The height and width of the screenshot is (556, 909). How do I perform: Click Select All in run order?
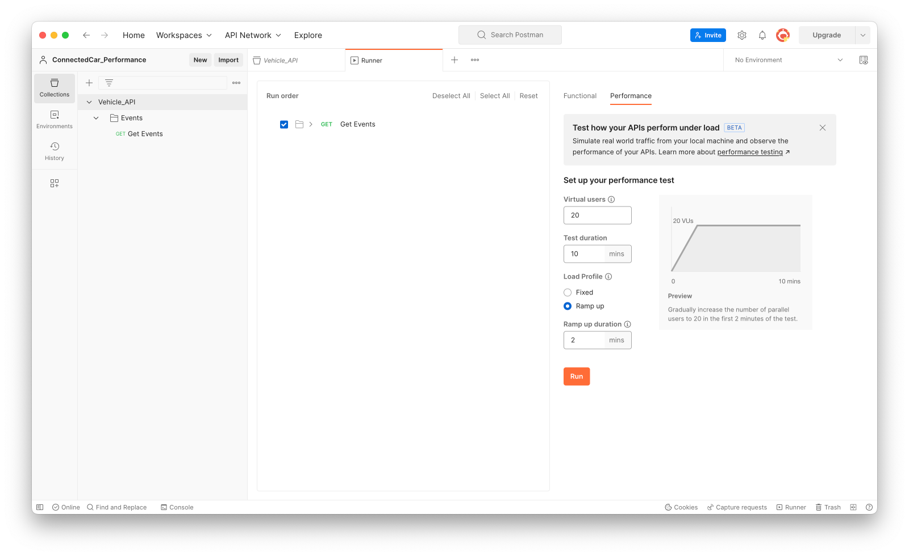pos(495,96)
